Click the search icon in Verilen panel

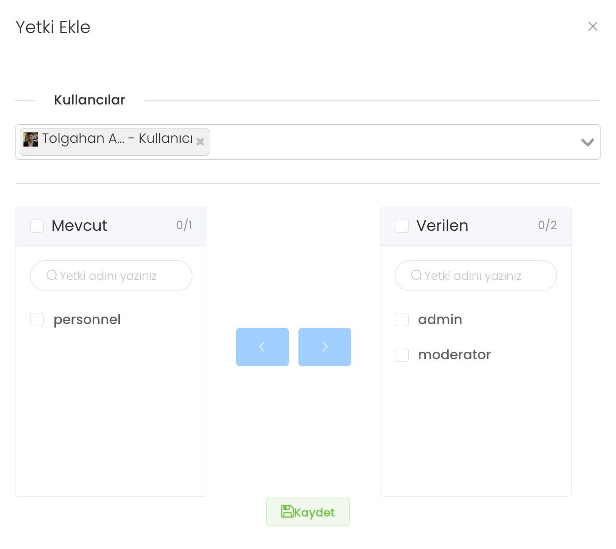point(416,276)
